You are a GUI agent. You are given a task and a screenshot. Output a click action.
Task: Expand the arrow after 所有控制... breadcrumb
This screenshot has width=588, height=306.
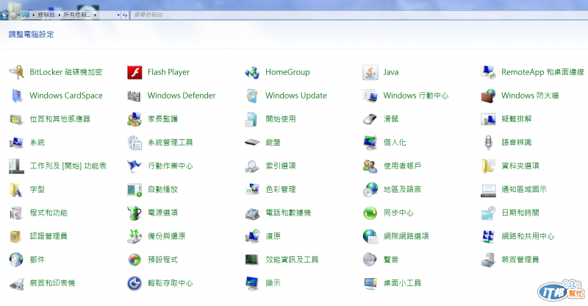(96, 15)
